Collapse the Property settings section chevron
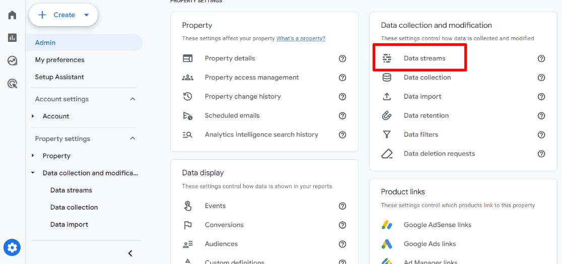Screen dimensions: 562x264 pyautogui.click(x=132, y=139)
